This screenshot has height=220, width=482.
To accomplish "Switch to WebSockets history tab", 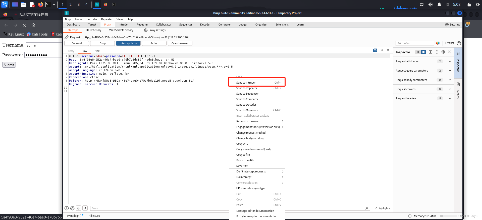I will pos(121,30).
